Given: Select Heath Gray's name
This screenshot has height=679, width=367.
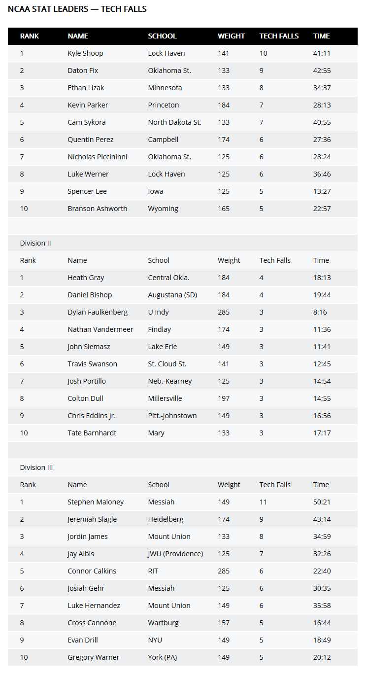Looking at the screenshot, I should 86,278.
